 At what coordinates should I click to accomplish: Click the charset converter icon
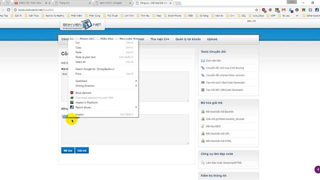coord(202,75)
